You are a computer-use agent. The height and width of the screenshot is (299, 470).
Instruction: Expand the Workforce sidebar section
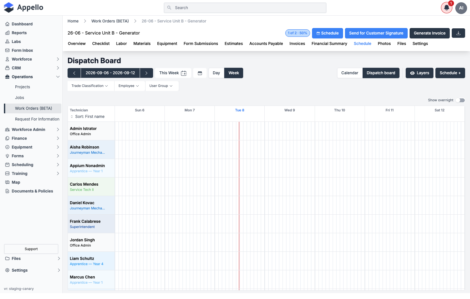(33, 59)
